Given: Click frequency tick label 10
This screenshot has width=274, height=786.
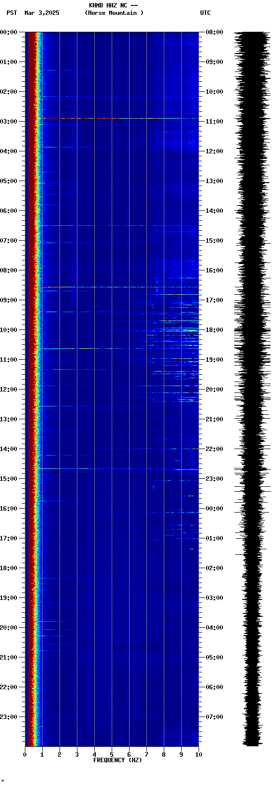Looking at the screenshot, I should 199,755.
